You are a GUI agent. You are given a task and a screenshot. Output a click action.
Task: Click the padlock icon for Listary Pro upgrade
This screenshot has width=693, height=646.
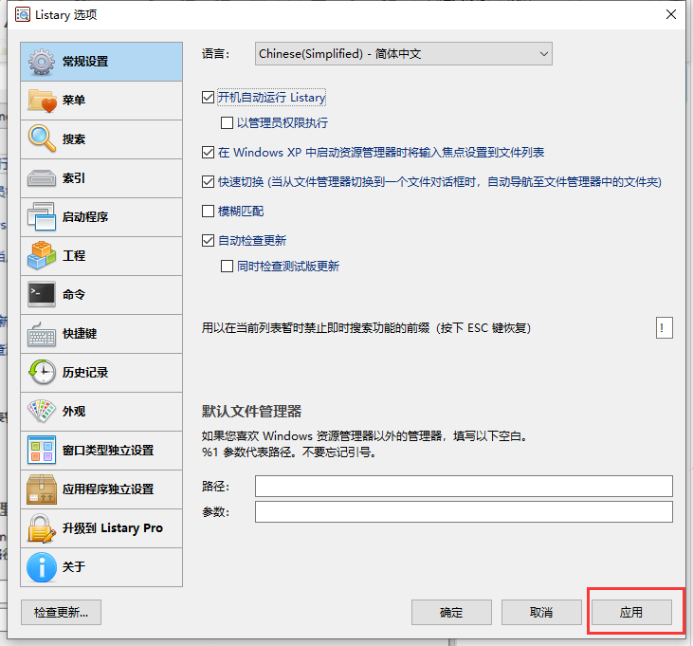[x=42, y=528]
